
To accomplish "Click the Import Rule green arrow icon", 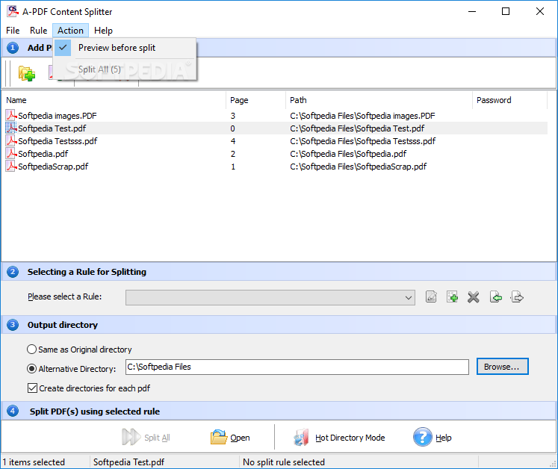I will pyautogui.click(x=496, y=296).
